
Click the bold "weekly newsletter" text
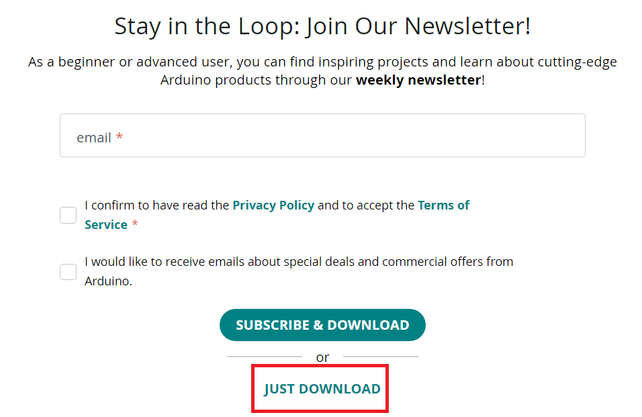[x=418, y=81]
